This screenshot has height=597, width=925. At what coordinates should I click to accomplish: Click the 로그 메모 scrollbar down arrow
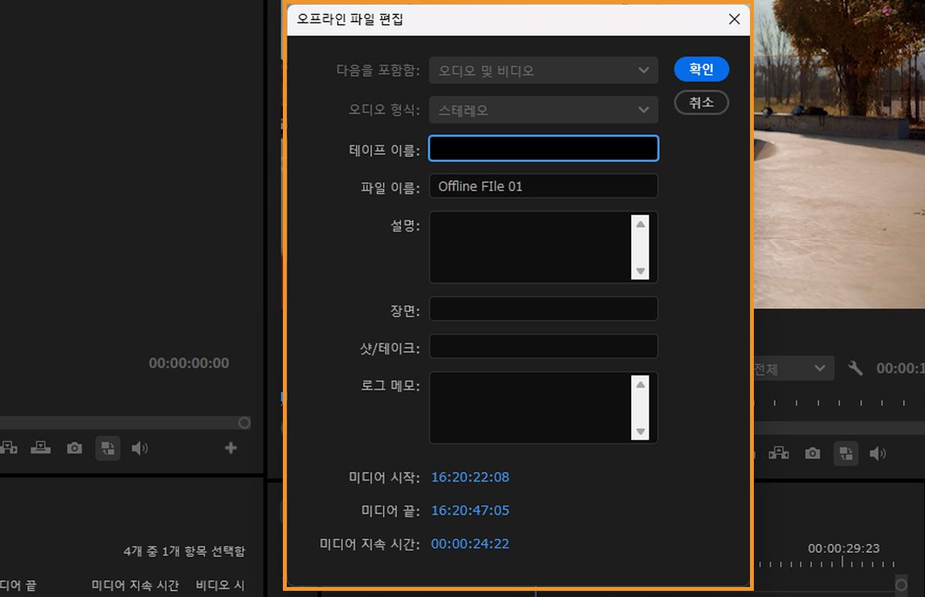(x=640, y=431)
